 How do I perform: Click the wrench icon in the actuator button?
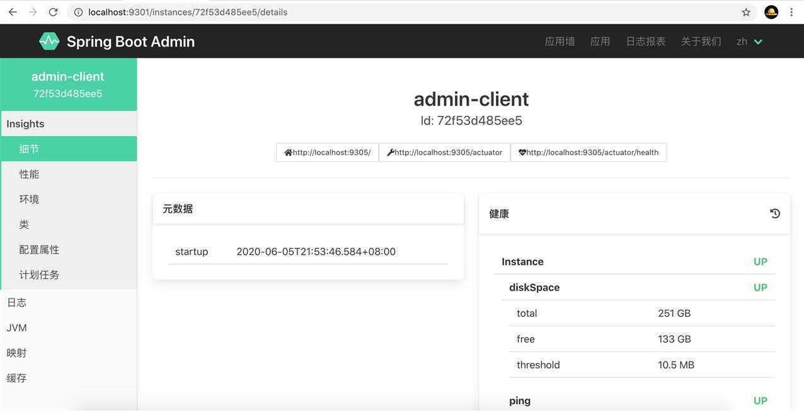click(391, 152)
